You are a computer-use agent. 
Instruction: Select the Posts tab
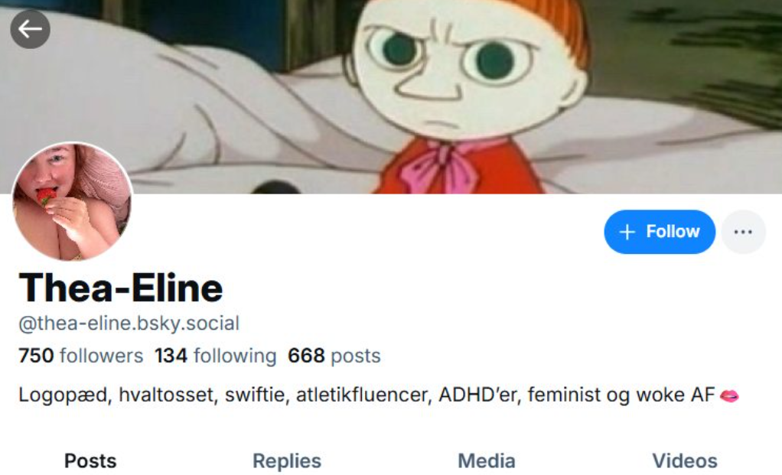point(90,461)
